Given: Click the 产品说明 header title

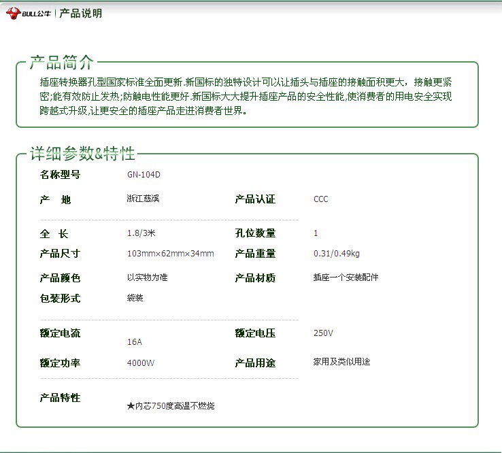Looking at the screenshot, I should [x=80, y=14].
